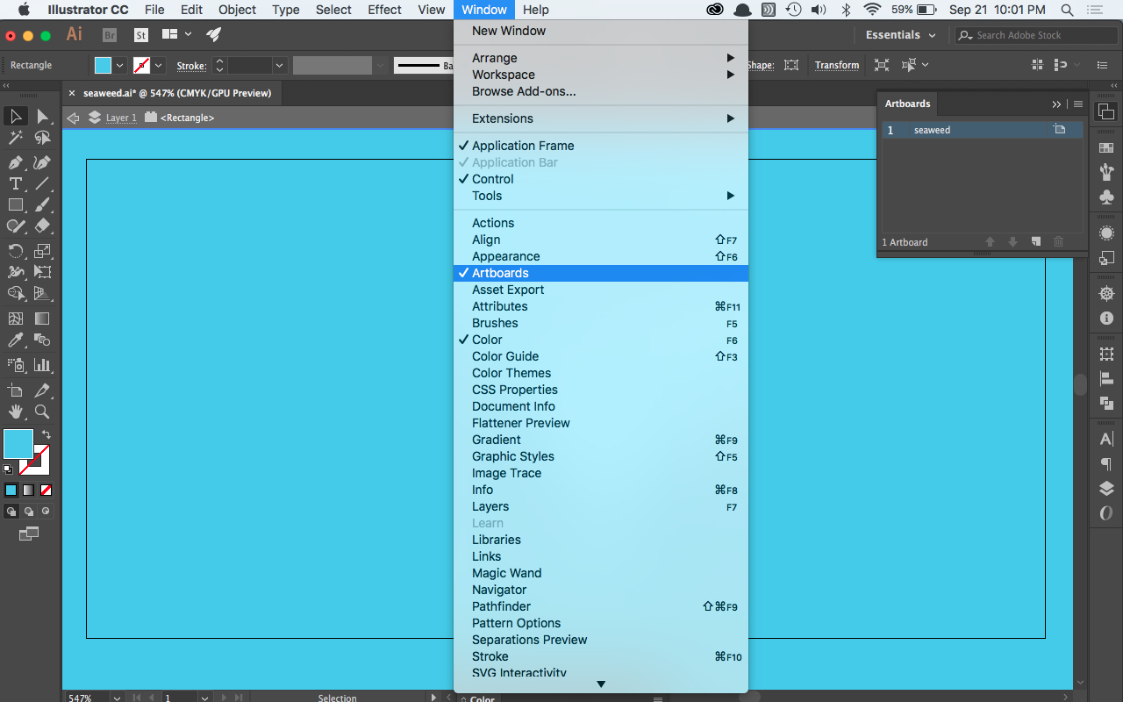Open Layers from the Window menu
The image size is (1123, 702).
click(490, 506)
